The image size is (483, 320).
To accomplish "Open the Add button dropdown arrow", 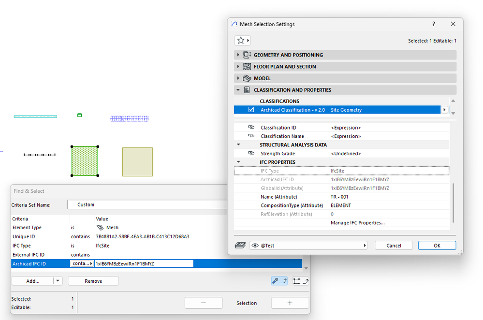I will tap(58, 281).
